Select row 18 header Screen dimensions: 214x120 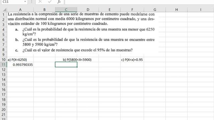coord(3,100)
